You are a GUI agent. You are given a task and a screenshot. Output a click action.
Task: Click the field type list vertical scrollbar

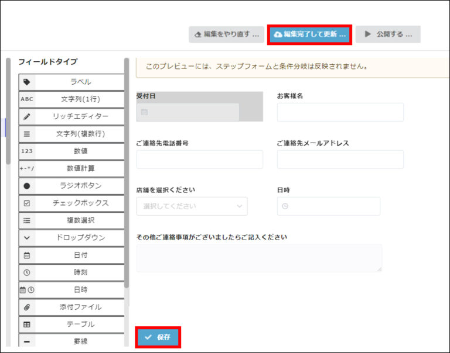[x=127, y=175]
